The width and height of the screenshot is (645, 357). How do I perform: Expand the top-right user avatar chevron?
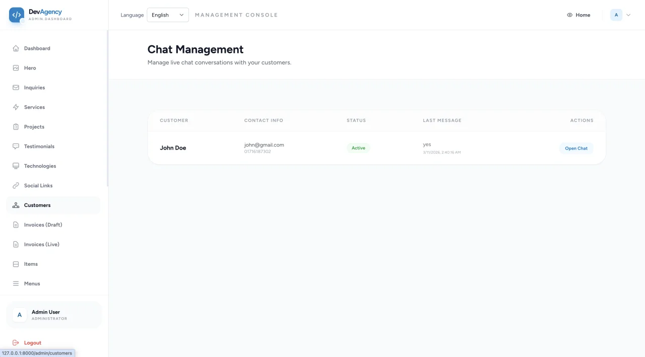coord(628,15)
